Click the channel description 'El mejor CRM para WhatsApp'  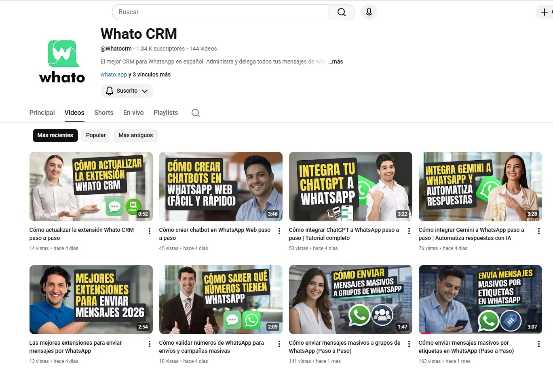pyautogui.click(x=213, y=62)
